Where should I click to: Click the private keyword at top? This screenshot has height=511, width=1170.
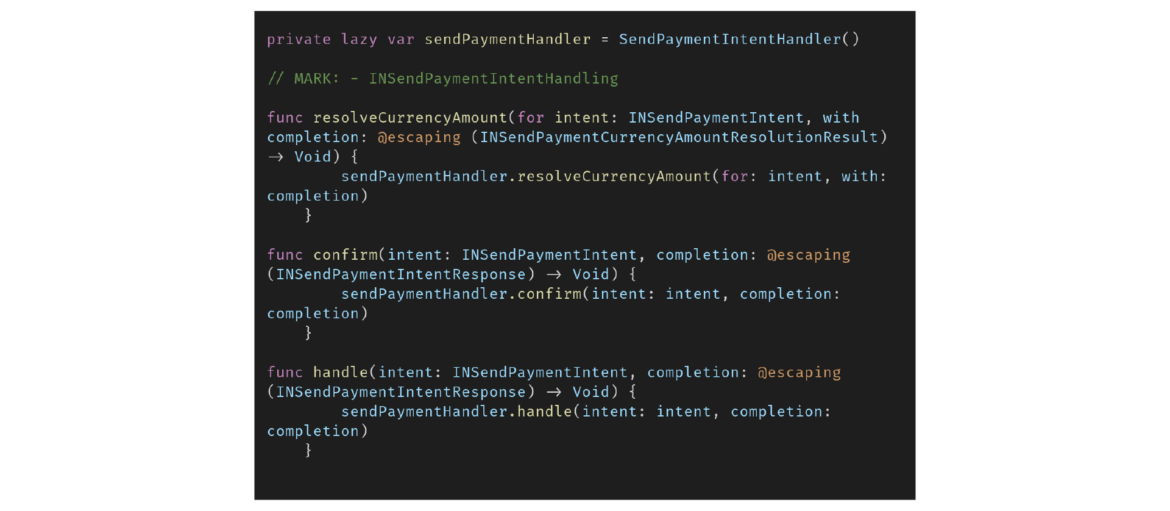299,40
